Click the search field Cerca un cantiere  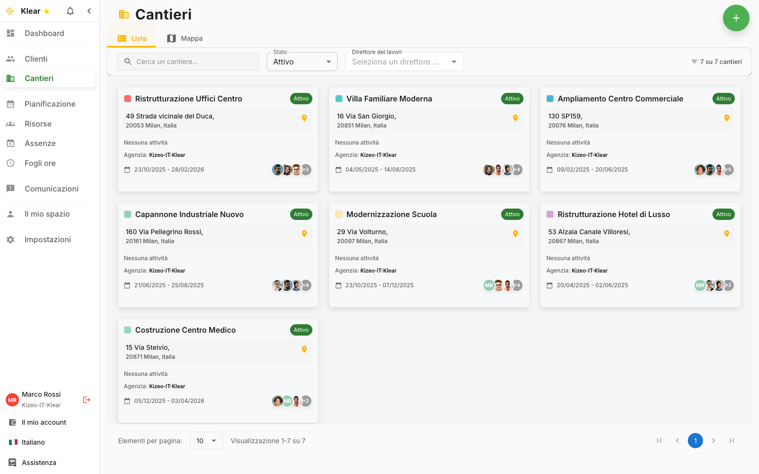187,61
